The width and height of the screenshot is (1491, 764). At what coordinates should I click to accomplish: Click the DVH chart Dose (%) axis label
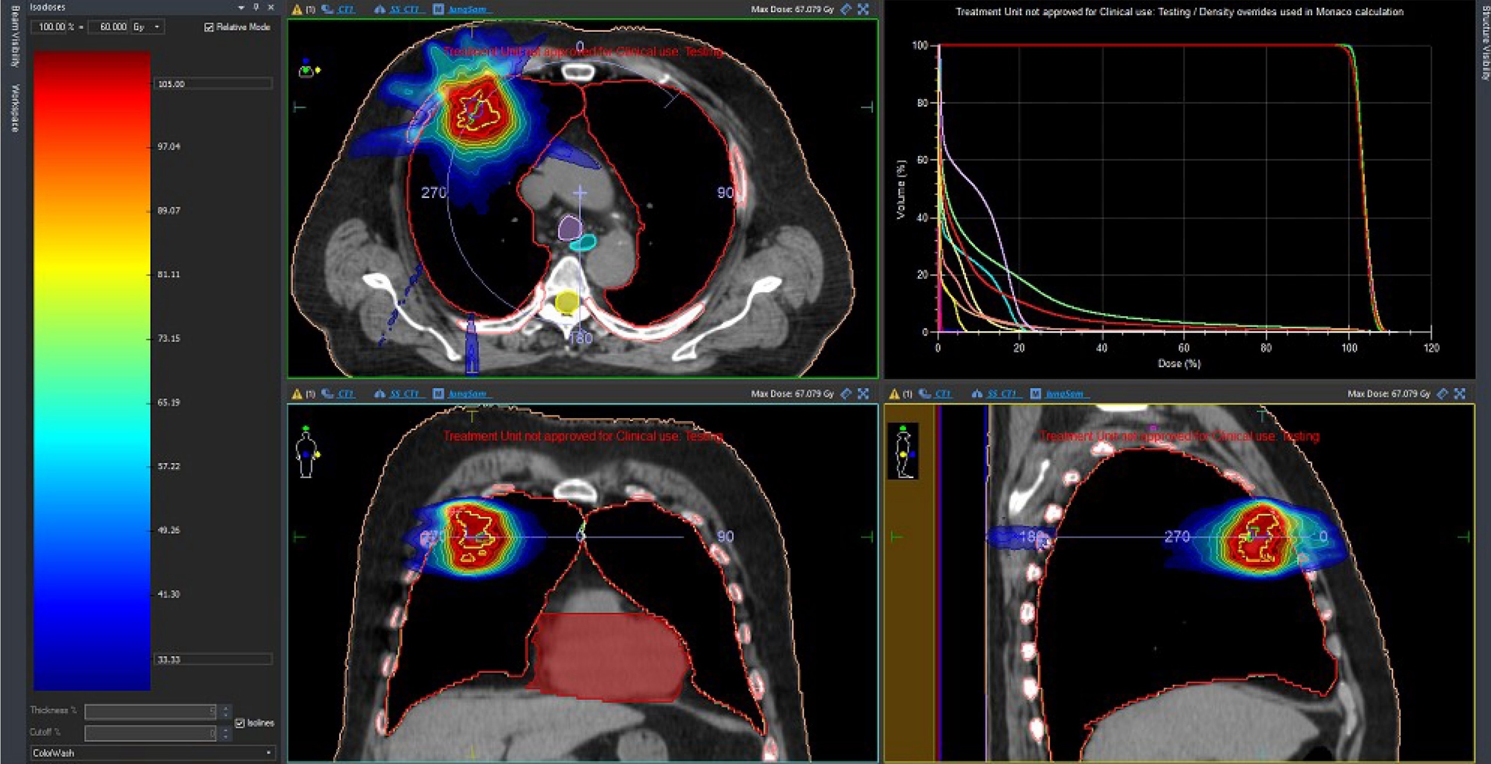(1179, 364)
